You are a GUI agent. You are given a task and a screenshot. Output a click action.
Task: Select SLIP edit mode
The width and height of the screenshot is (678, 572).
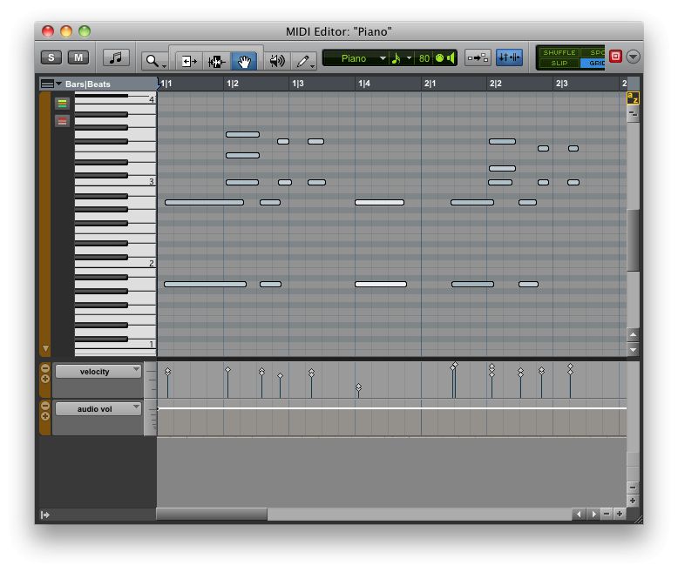pos(559,64)
